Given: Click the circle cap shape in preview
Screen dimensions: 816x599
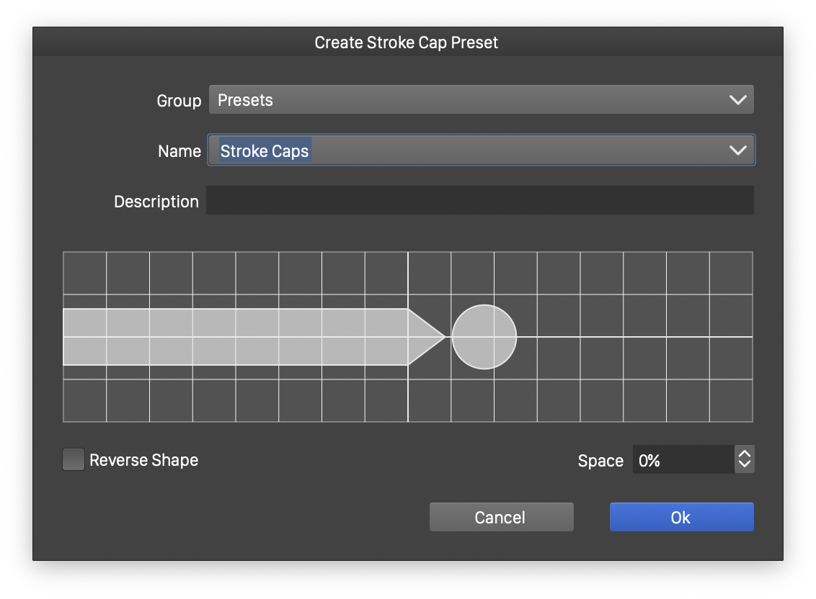Looking at the screenshot, I should coord(484,337).
